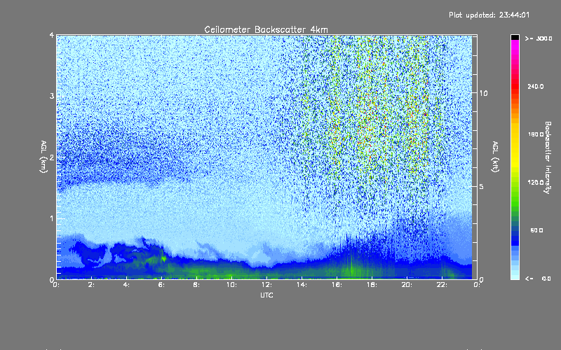Click the '<= 0.0' colorbar minimum label
This screenshot has width=561, height=350.
click(538, 279)
